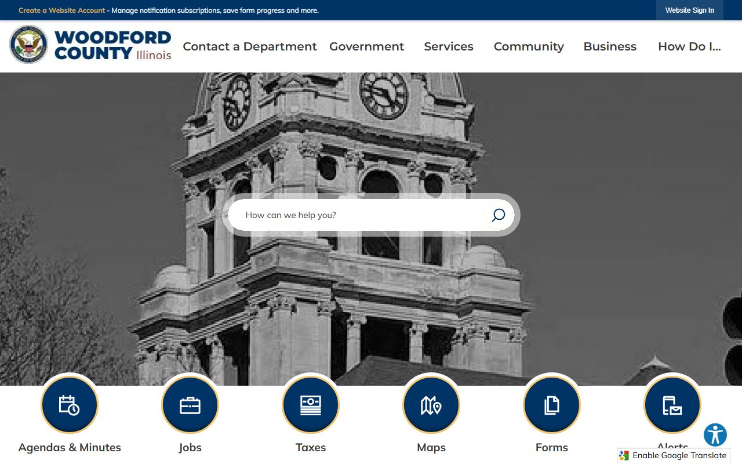Open the Business menu
742x464 pixels.
(x=610, y=46)
